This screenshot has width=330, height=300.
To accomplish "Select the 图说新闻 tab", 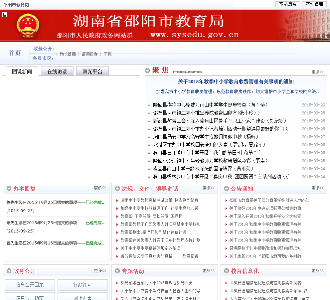I will pyautogui.click(x=22, y=71).
